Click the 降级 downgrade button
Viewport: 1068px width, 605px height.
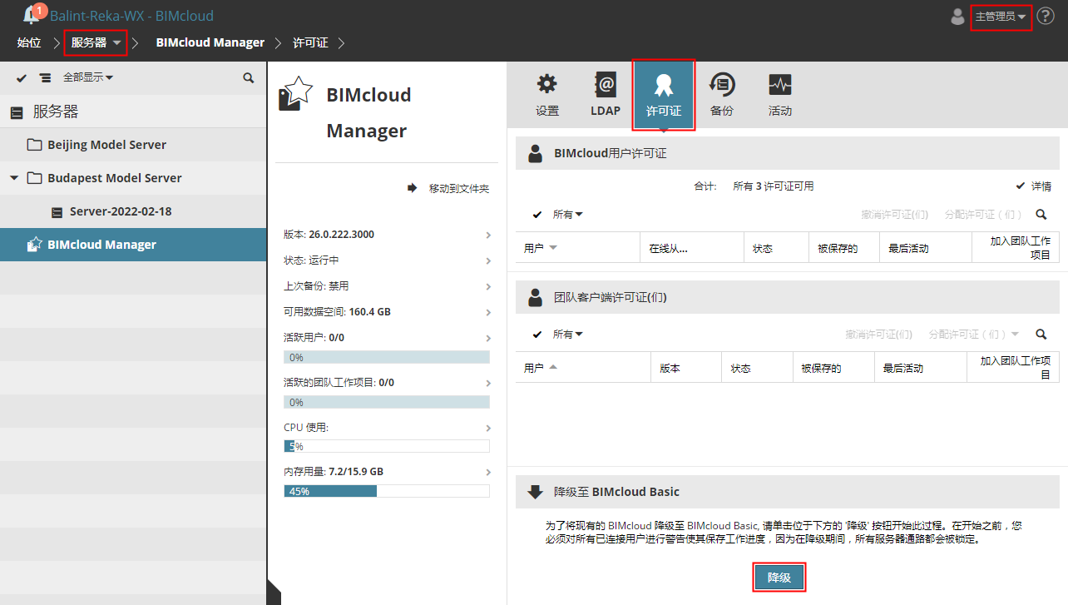tap(779, 578)
